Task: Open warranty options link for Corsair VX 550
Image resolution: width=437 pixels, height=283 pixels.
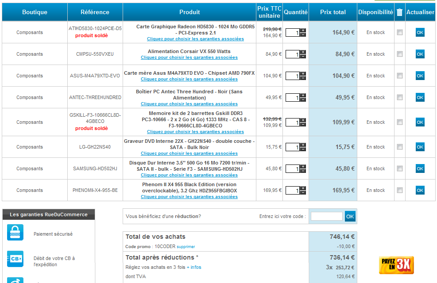Action: point(189,57)
